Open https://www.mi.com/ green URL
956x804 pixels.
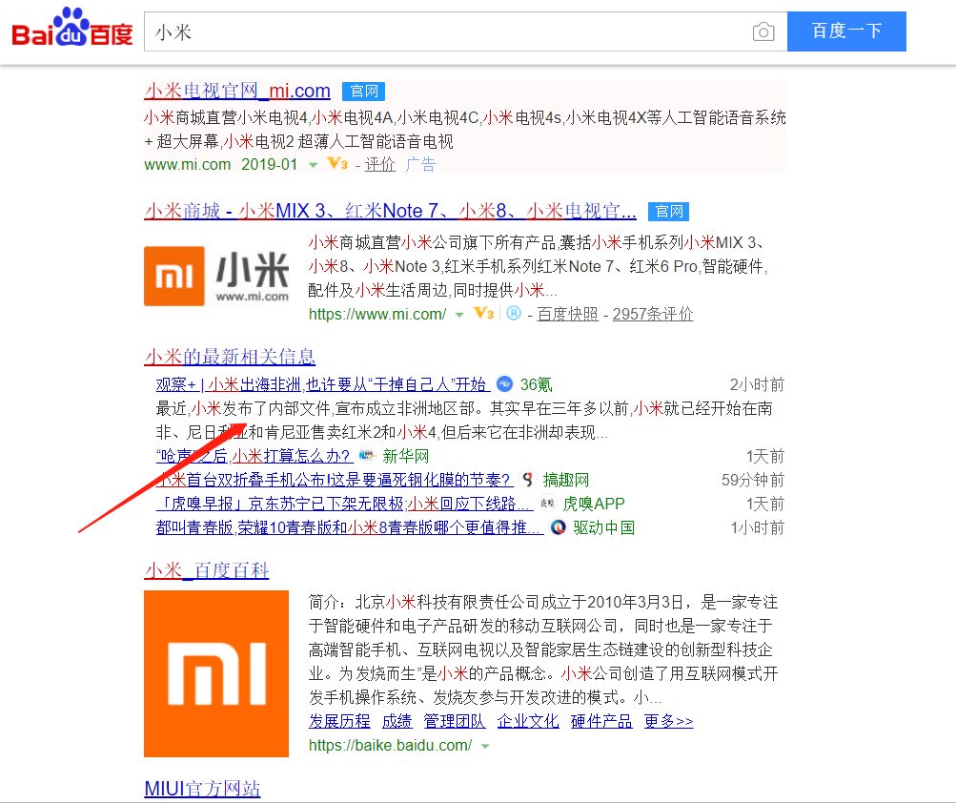click(x=377, y=314)
